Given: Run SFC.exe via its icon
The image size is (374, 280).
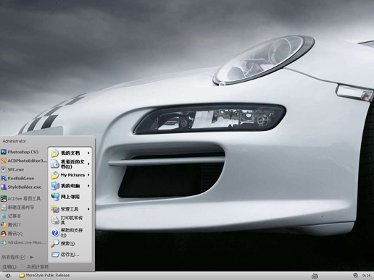Looking at the screenshot, I should tap(4, 169).
